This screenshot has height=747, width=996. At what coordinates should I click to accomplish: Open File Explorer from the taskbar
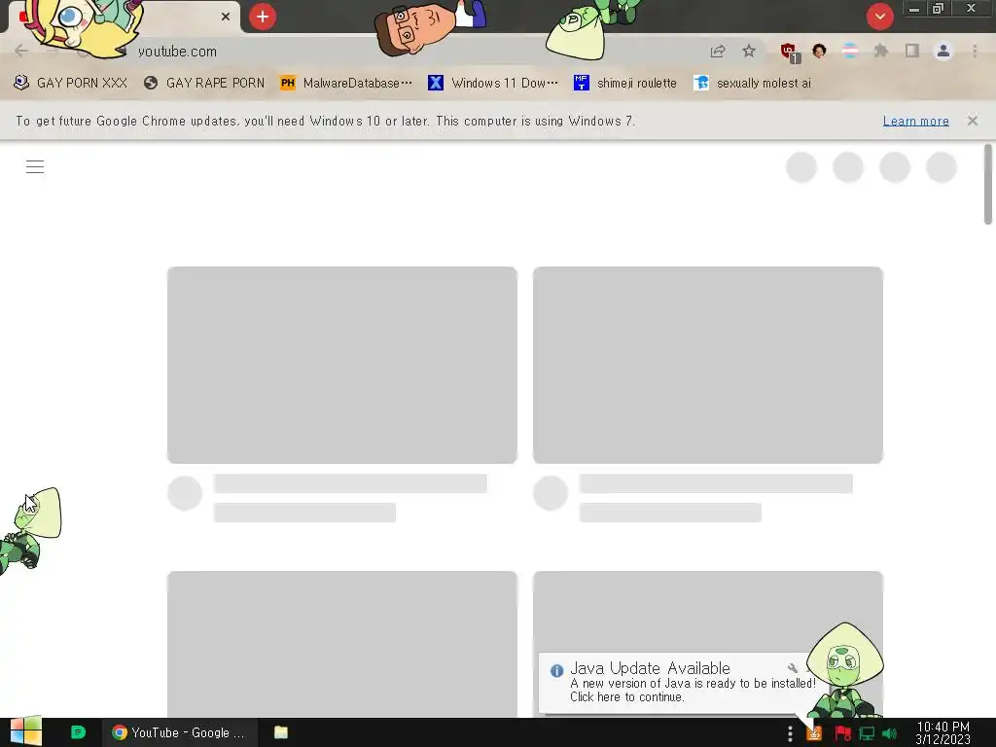[281, 732]
